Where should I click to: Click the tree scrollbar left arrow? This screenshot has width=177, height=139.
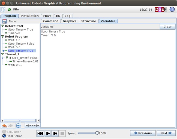(2, 121)
